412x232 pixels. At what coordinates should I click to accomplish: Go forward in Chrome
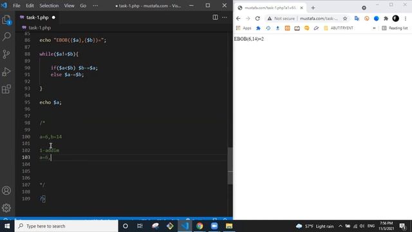click(x=248, y=19)
